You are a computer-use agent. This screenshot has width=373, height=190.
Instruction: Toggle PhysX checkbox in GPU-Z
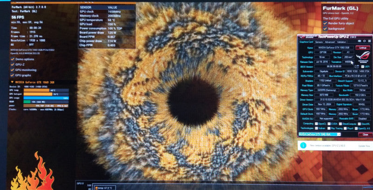(x=345, y=128)
